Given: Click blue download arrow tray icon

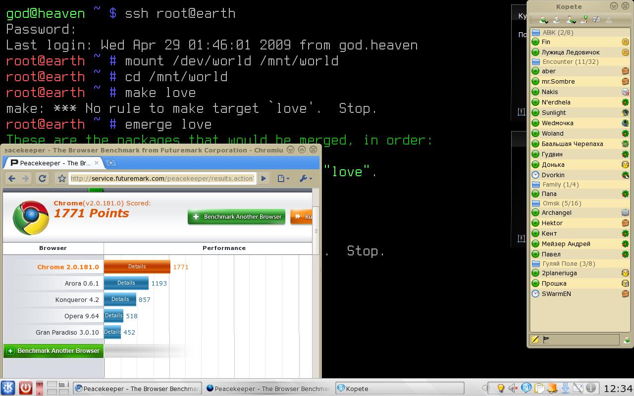Looking at the screenshot, I should tap(565, 388).
